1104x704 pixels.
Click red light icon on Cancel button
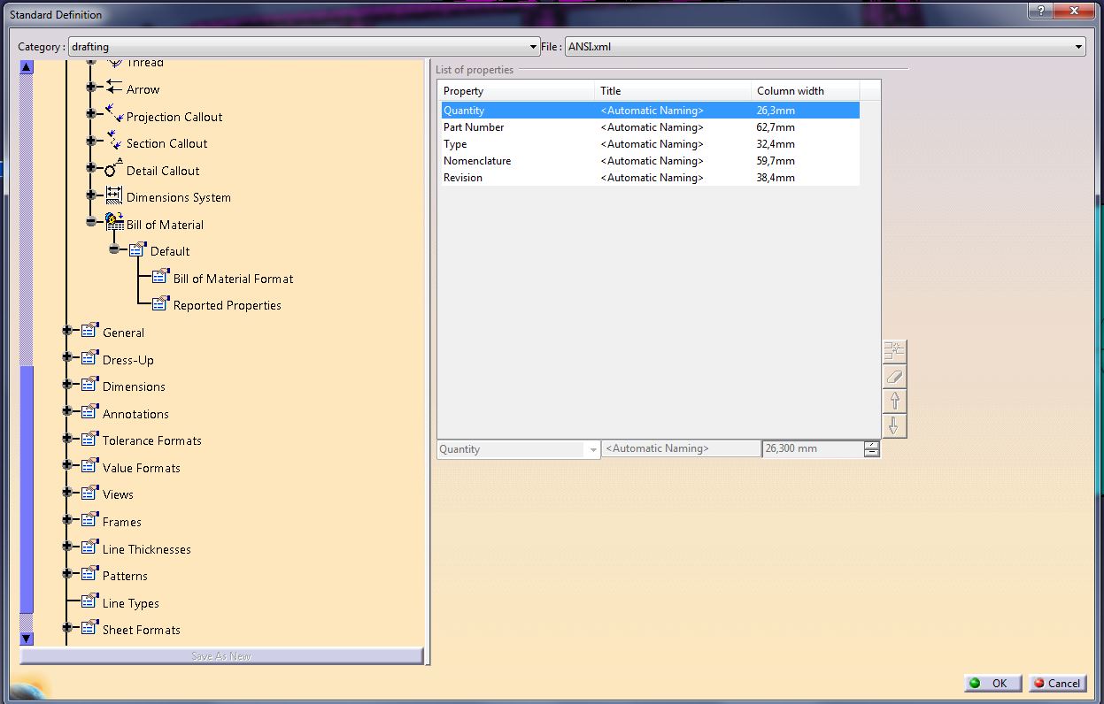(x=1039, y=683)
